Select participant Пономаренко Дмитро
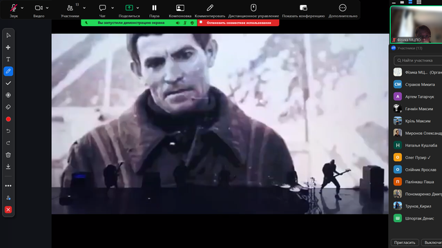 (x=417, y=194)
